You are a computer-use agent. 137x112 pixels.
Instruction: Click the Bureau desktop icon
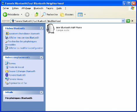(7, 63)
